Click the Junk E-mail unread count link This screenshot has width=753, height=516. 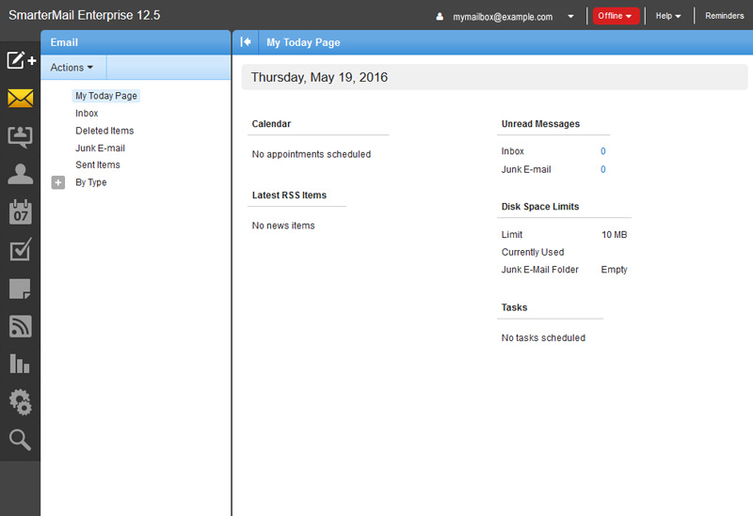[602, 170]
